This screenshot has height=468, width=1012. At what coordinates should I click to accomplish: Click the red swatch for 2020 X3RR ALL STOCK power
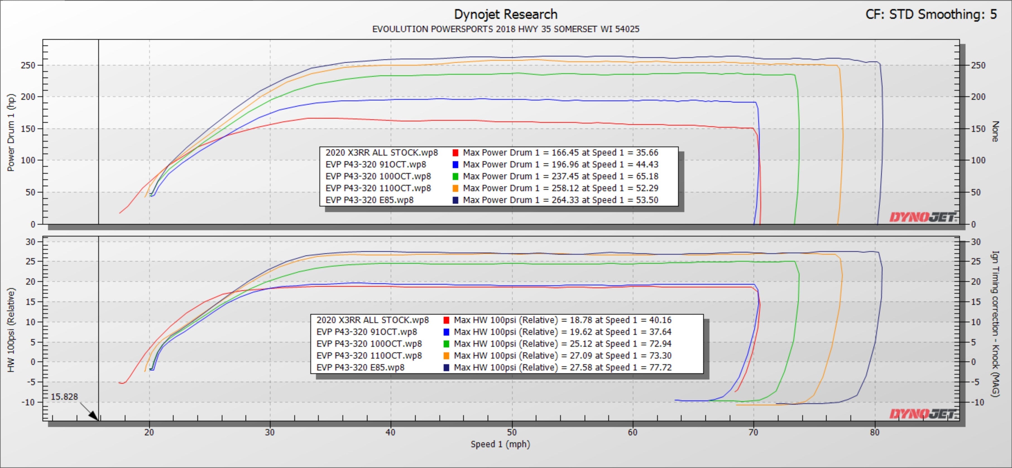(455, 153)
